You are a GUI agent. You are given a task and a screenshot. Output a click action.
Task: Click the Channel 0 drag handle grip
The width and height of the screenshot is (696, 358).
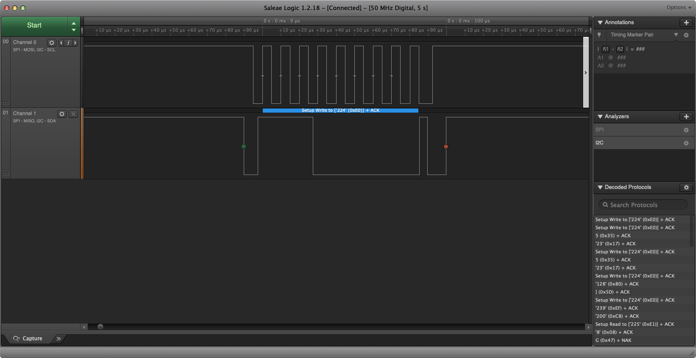click(6, 103)
